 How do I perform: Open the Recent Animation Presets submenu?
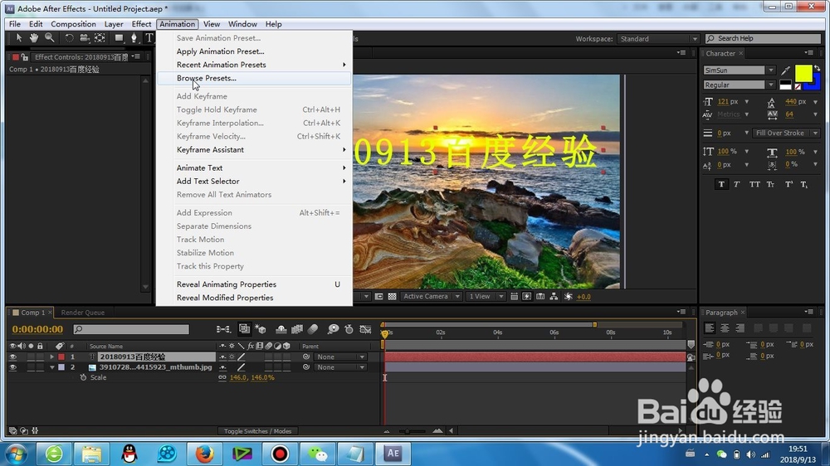pos(254,65)
